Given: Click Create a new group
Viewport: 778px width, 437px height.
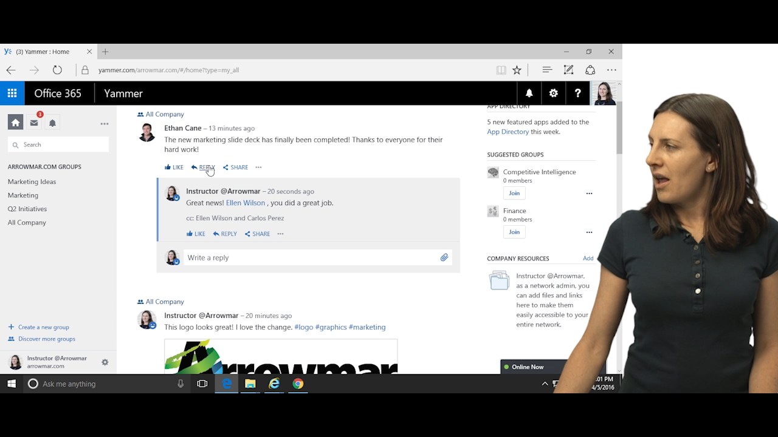Looking at the screenshot, I should coord(38,327).
